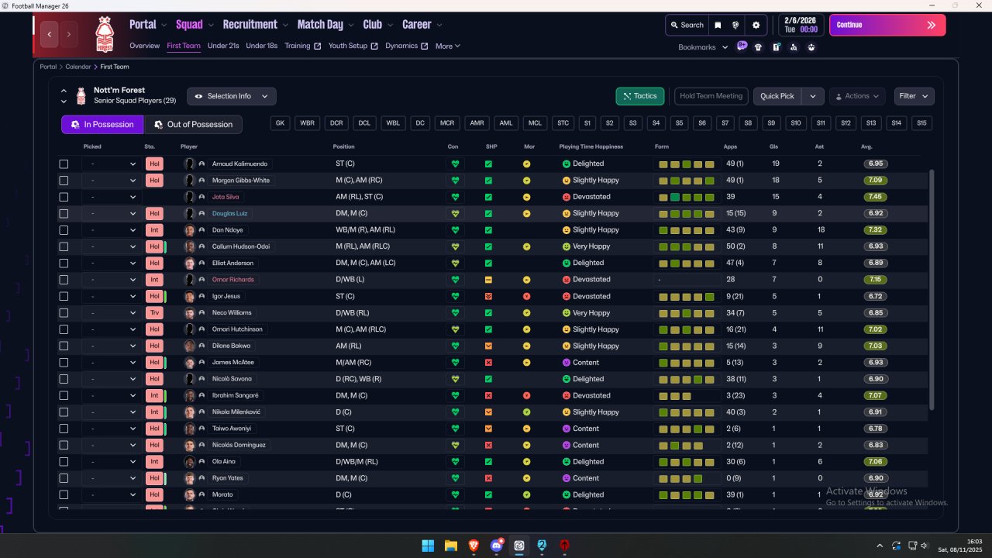The image size is (992, 558).
Task: Click the green stripe beside Callum Hudson-Odoi's status
Action: (x=166, y=246)
